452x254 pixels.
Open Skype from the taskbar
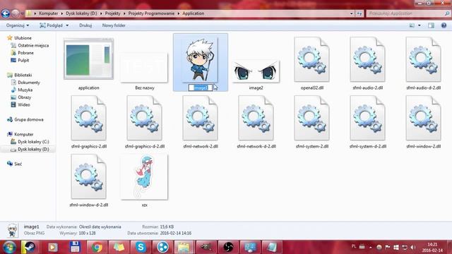tap(141, 248)
